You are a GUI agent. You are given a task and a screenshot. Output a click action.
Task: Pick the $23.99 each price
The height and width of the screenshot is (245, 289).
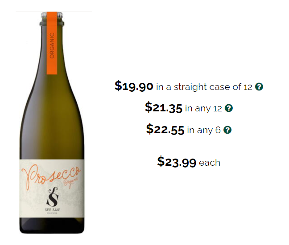[x=177, y=162]
